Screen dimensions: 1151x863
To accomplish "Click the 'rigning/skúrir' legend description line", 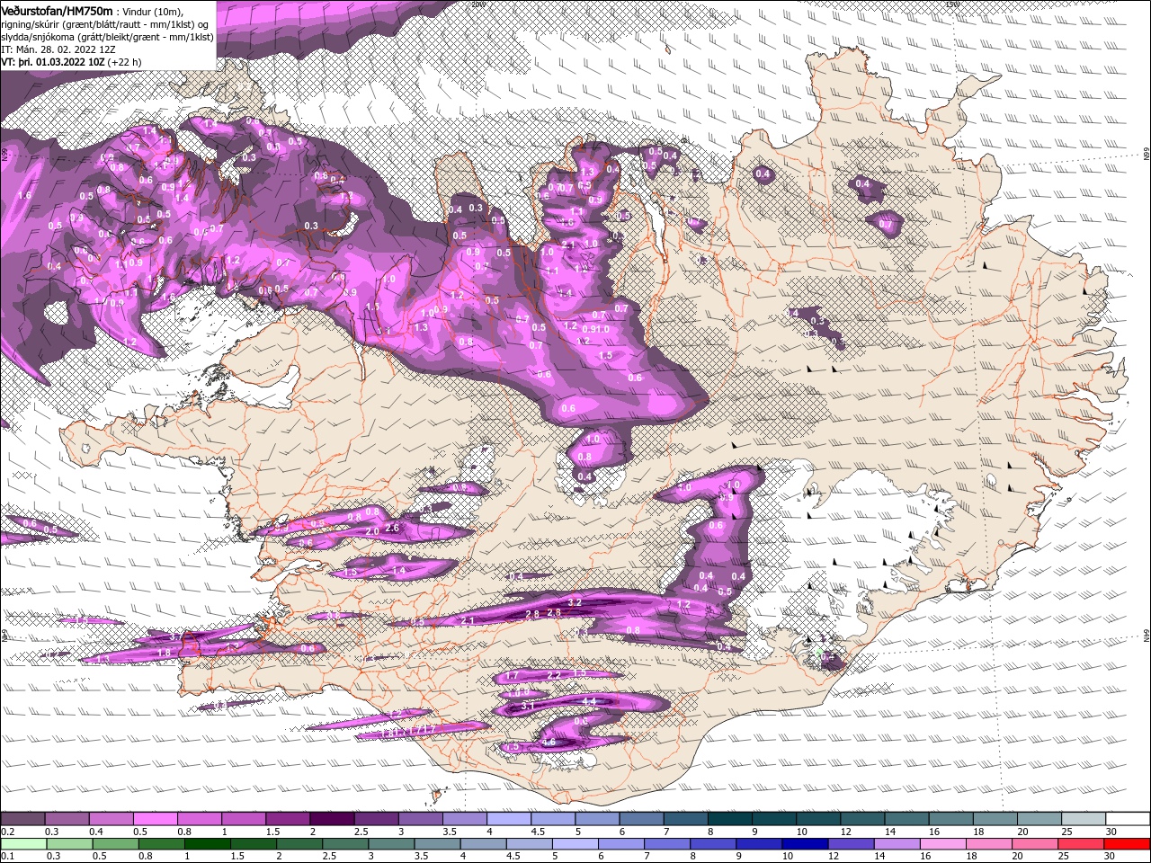I will (x=106, y=23).
